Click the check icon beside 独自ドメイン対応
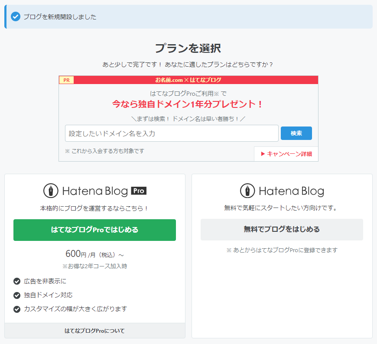Screen dimensions: 377x344 tap(17, 295)
